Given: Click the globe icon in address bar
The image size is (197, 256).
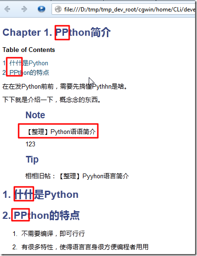Looking at the screenshot, I should 58,10.
